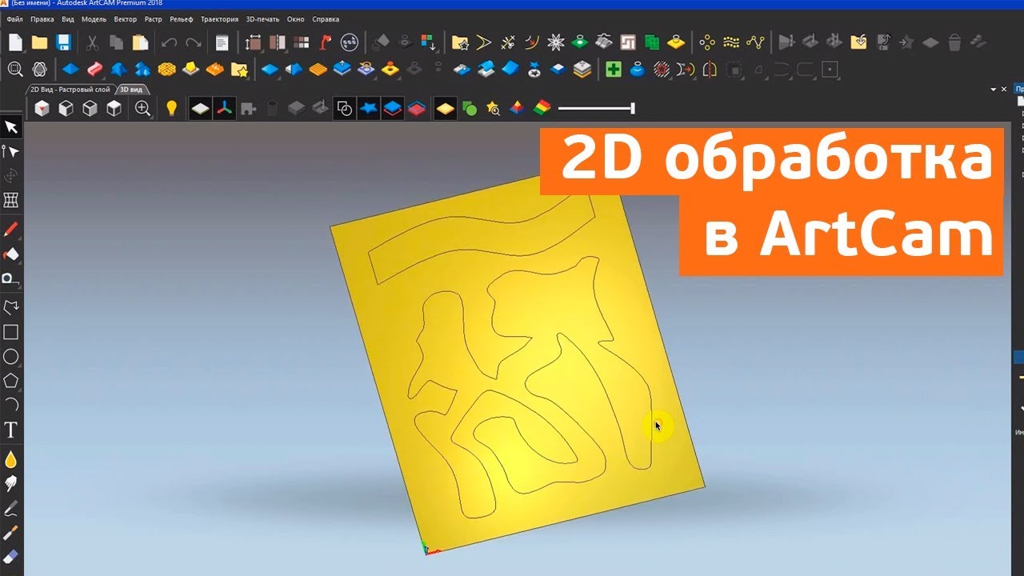
Task: Select the red pencil drawing tool
Action: click(11, 230)
